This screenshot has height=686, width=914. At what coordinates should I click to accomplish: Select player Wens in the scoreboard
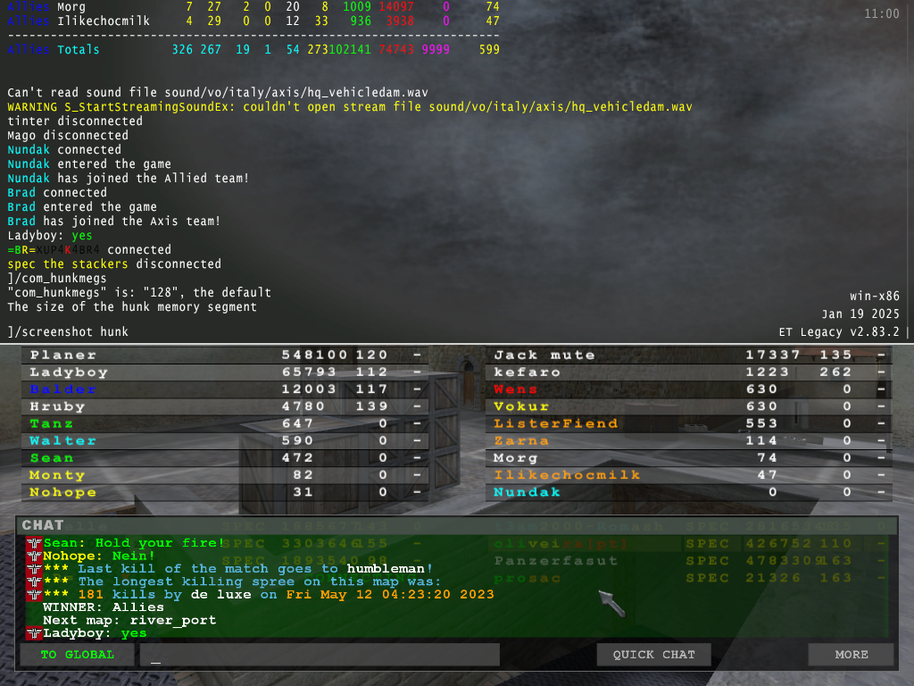688,389
